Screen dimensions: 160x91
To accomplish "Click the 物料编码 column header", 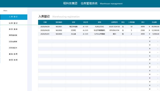I will [x=59, y=22].
